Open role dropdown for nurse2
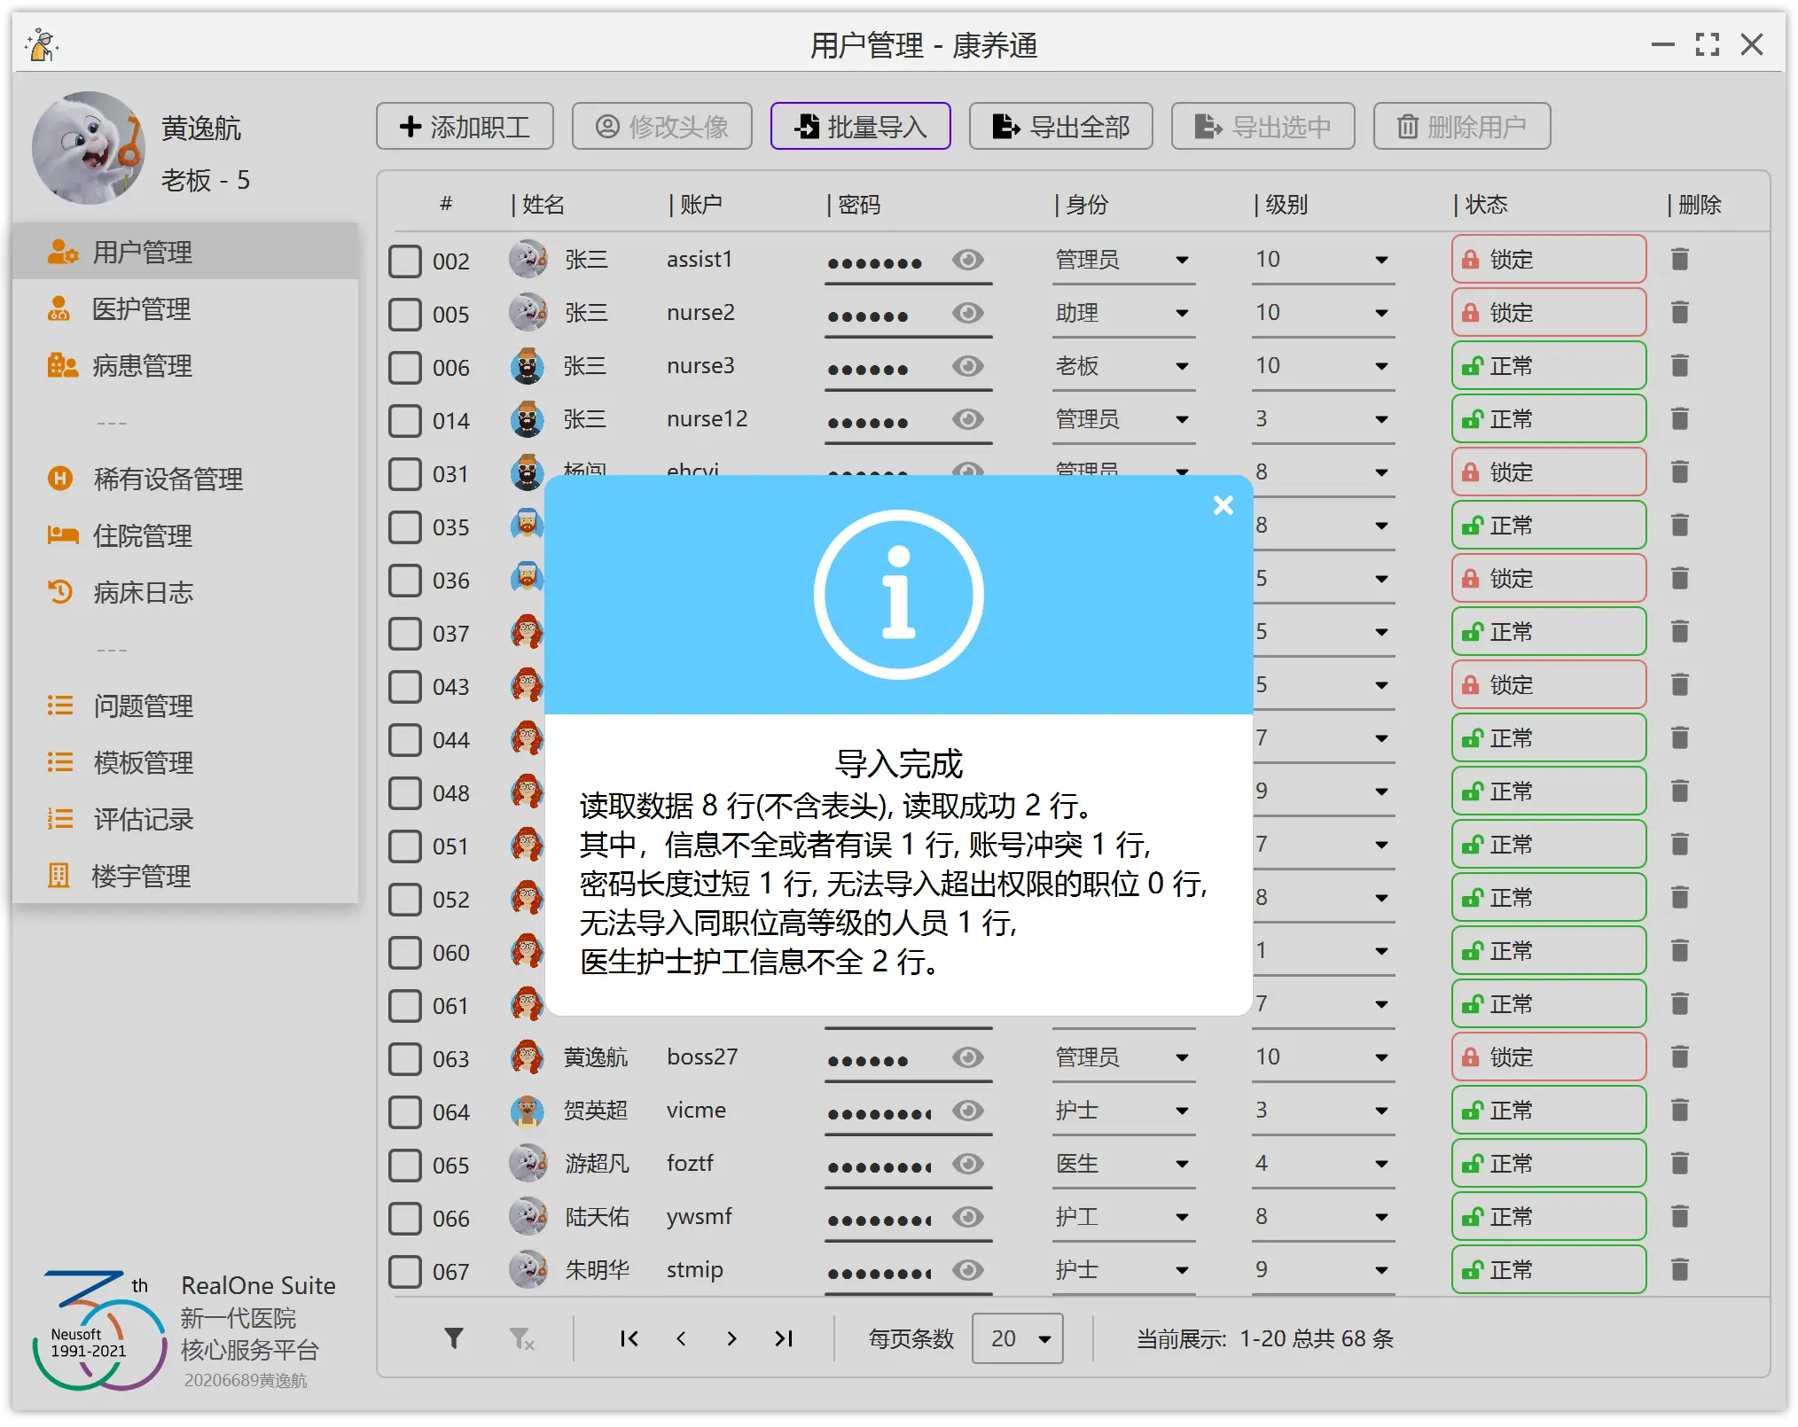 click(x=1181, y=313)
